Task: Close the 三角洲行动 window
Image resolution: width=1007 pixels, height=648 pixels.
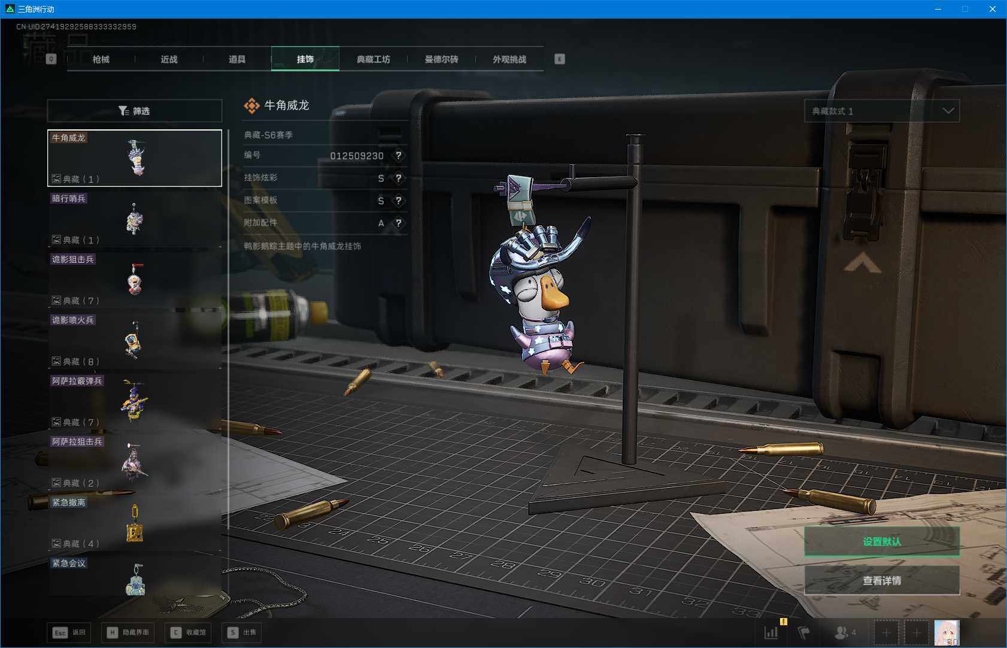Action: pos(993,9)
